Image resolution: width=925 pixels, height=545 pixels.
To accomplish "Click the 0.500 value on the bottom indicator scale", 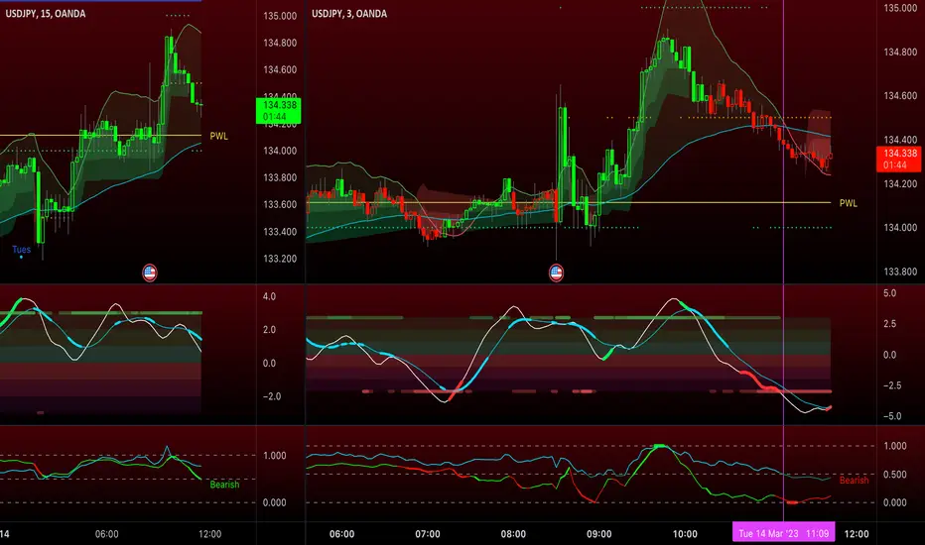I will pos(895,475).
